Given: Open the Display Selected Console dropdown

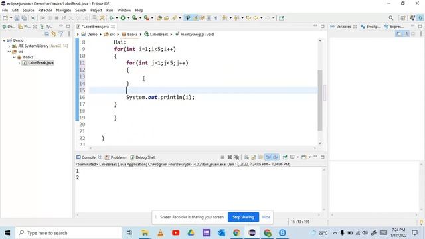Looking at the screenshot, I should (297, 157).
